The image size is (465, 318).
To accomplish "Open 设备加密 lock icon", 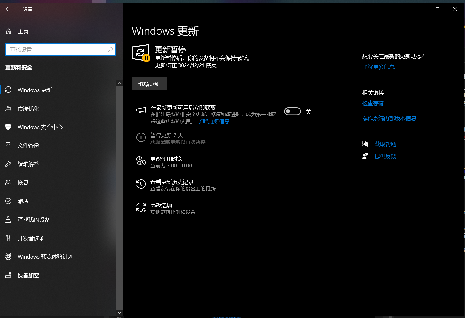I will tap(8, 275).
